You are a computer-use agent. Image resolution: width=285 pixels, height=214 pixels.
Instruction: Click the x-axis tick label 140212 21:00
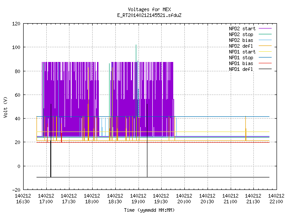[x=230, y=198]
